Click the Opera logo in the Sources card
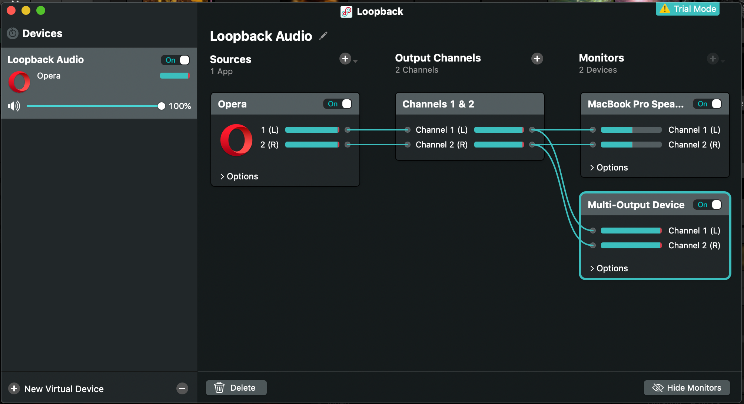This screenshot has width=744, height=404. (236, 140)
